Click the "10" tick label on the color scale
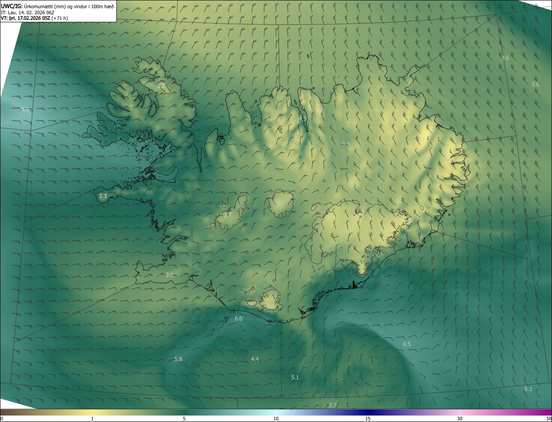 (x=276, y=419)
